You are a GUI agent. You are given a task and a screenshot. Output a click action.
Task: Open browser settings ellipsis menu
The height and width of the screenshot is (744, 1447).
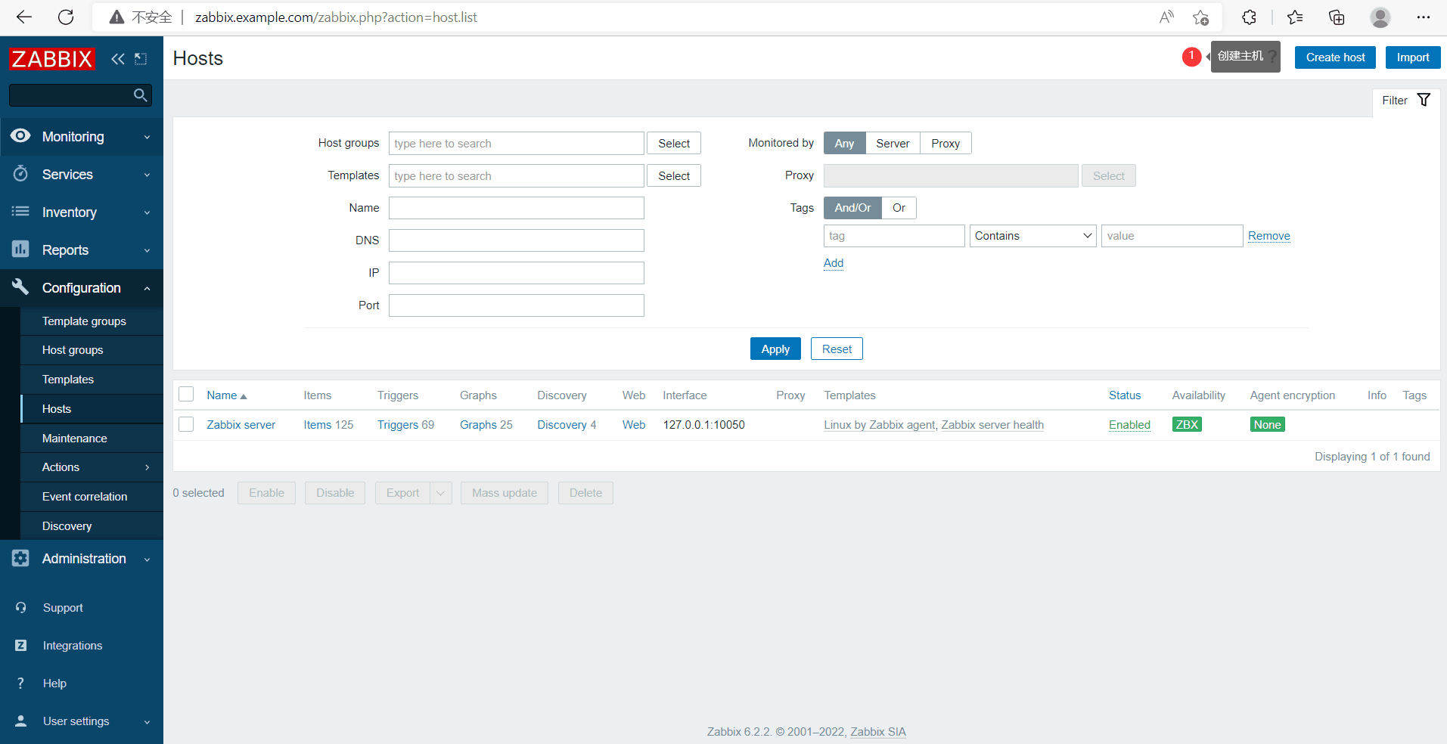[1423, 17]
